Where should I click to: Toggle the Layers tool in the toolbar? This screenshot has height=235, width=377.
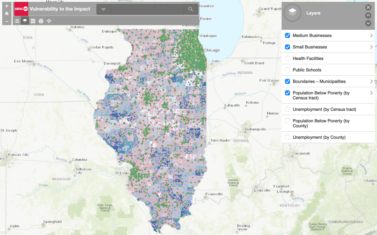(25, 21)
